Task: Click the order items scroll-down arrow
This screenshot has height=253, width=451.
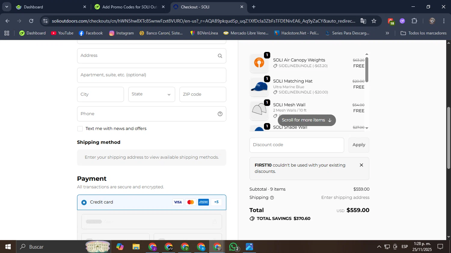Action: pyautogui.click(x=367, y=128)
